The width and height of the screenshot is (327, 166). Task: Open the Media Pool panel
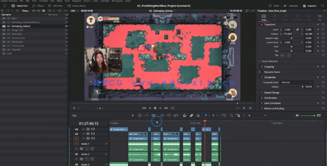[x=20, y=6]
